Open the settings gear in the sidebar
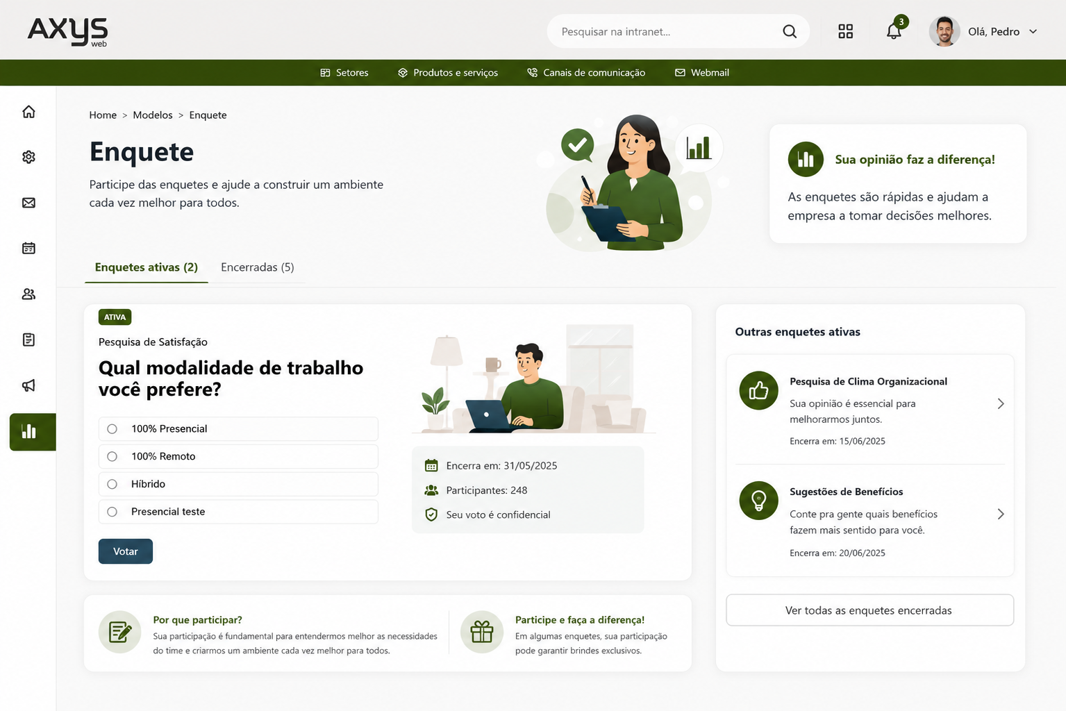1066x711 pixels. tap(28, 157)
